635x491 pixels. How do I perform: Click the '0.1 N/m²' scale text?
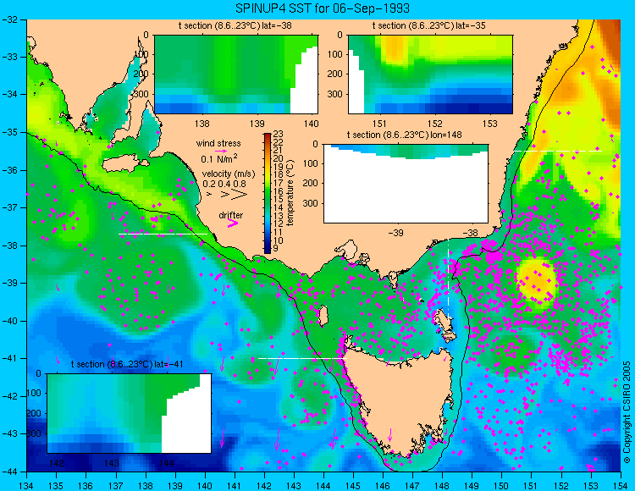pos(219,158)
